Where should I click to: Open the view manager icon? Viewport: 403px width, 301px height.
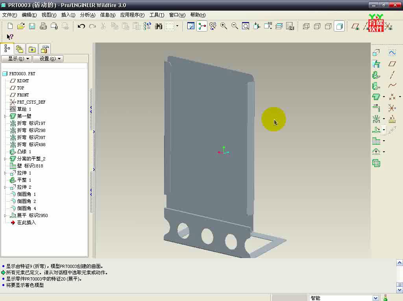290,26
